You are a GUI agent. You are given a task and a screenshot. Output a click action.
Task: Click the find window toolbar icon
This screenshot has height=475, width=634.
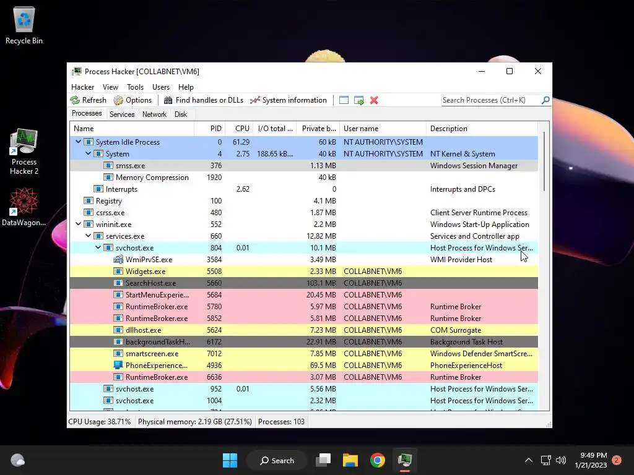click(x=344, y=100)
